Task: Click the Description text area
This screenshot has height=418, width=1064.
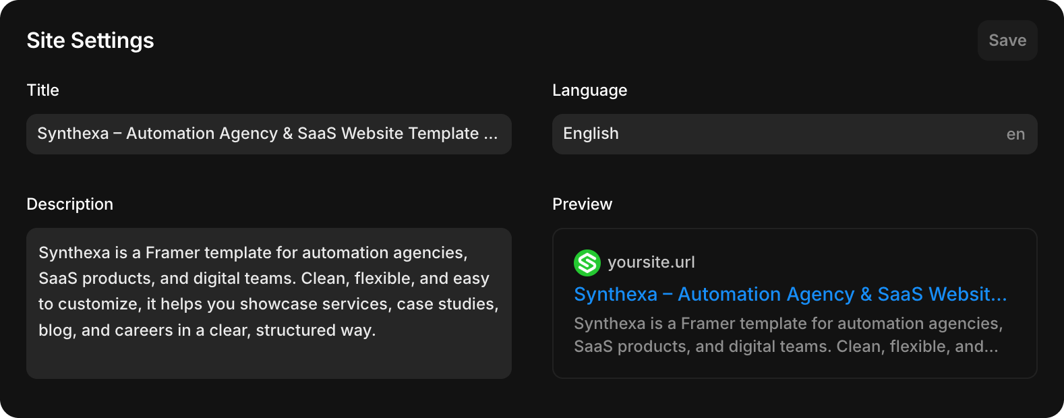Action: pos(269,303)
